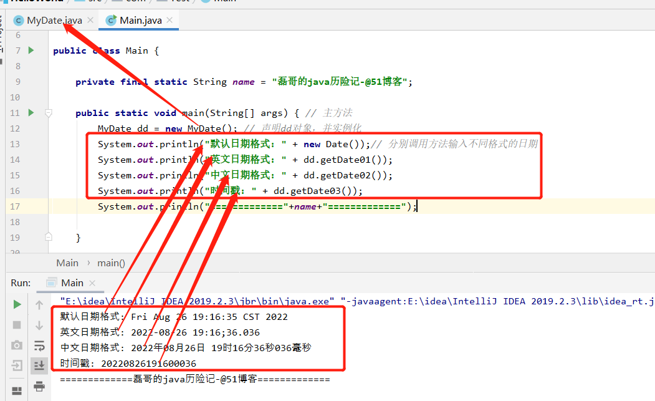Collapse the main method using its fold arrow
655x401 pixels.
(x=49, y=113)
